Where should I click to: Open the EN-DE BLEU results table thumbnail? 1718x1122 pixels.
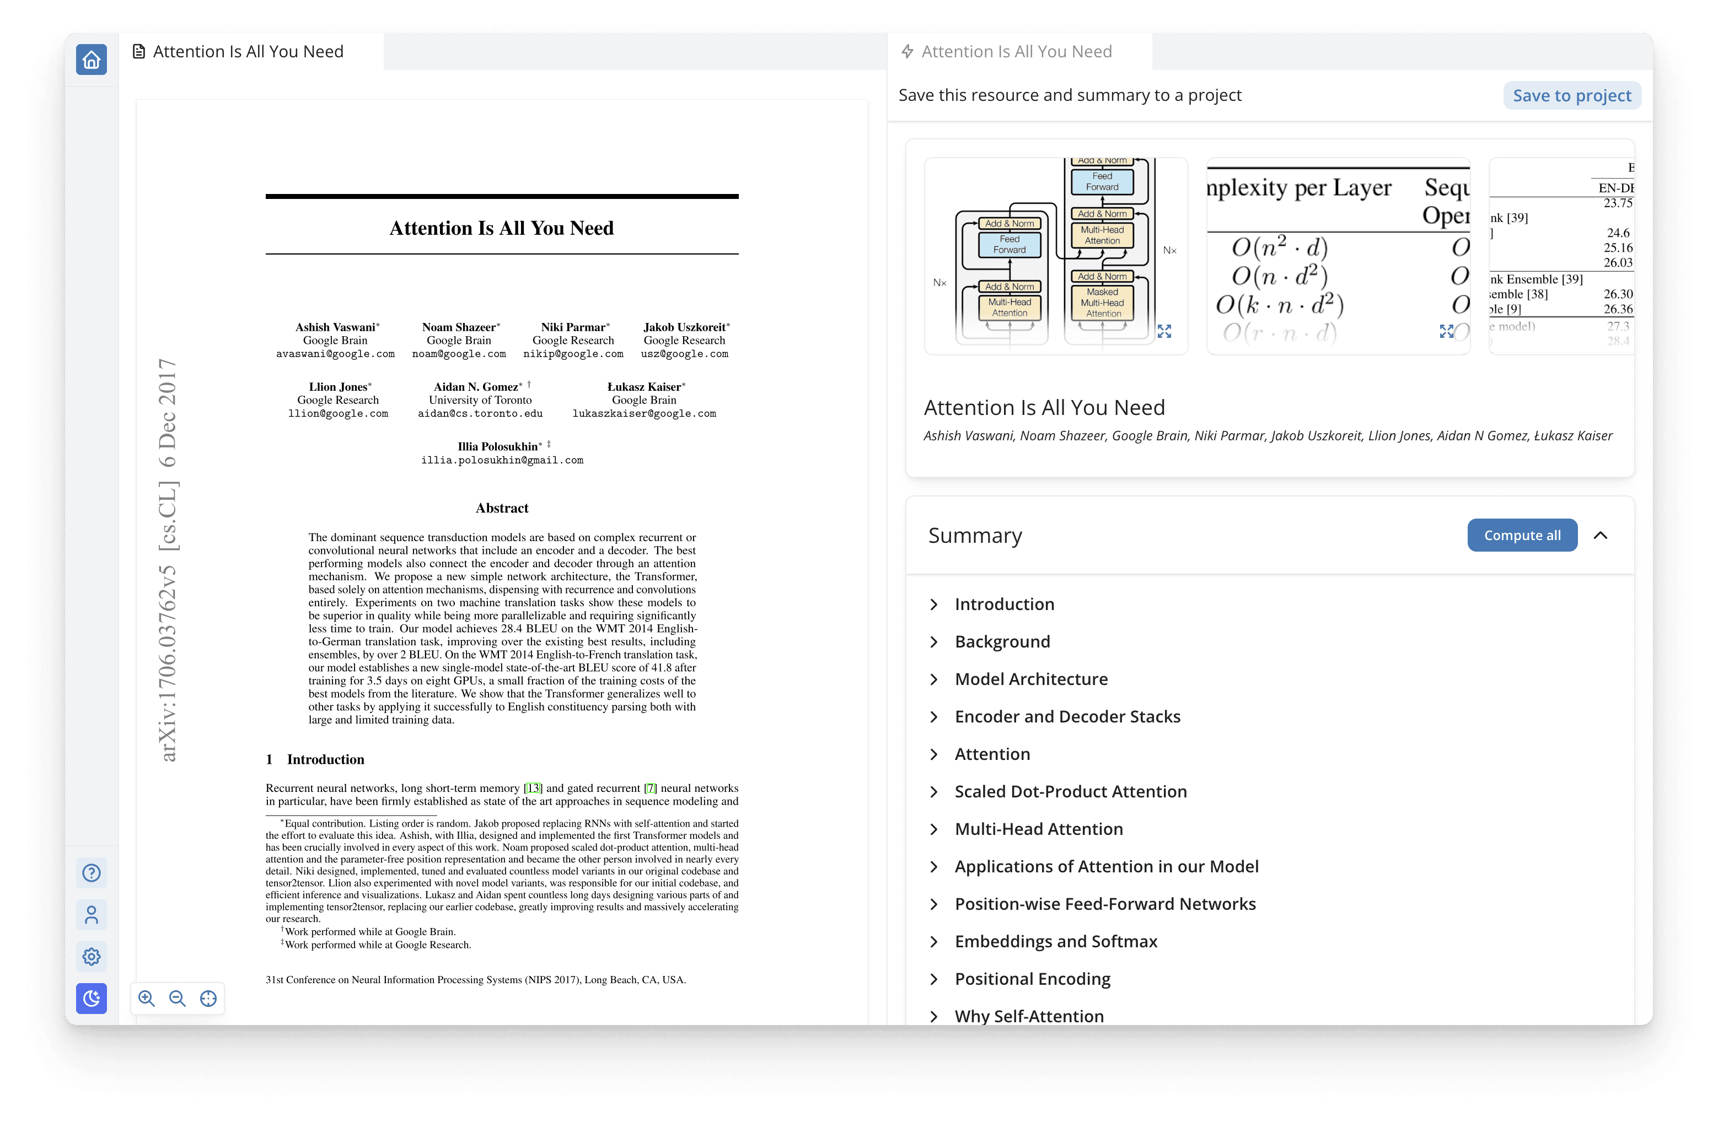1561,256
